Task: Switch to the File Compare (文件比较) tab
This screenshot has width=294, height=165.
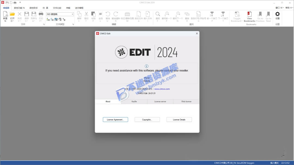Action: 57,8
